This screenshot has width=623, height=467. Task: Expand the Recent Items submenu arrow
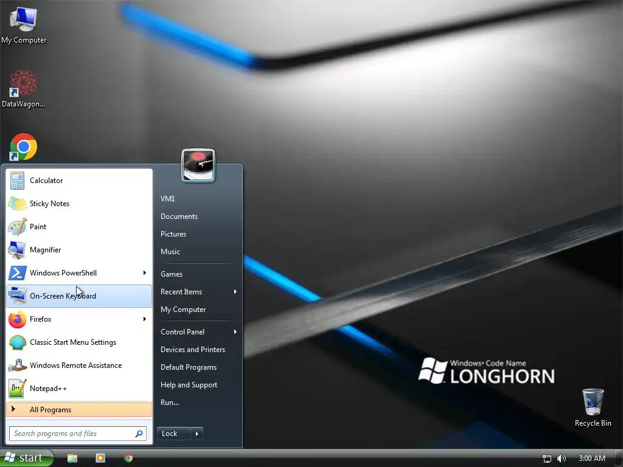(235, 291)
